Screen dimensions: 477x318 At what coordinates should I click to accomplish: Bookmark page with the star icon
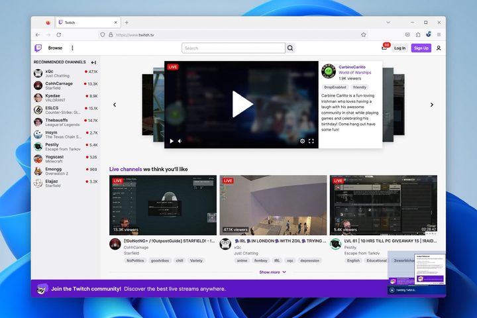pos(364,34)
